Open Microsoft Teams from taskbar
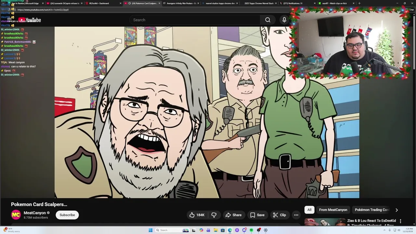This screenshot has height=234, width=416. [208, 230]
